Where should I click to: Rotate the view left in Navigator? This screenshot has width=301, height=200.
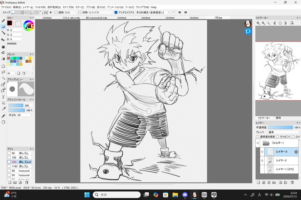coord(275,23)
